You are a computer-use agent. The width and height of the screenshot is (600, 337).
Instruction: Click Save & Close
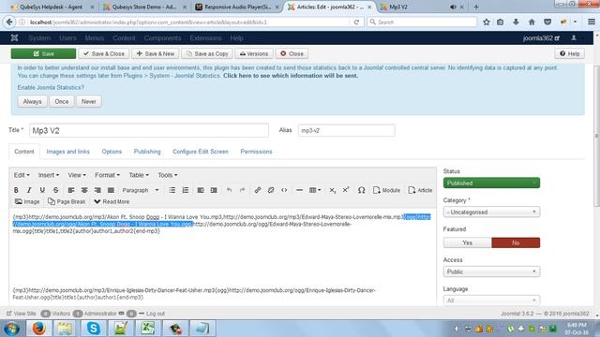click(x=104, y=54)
